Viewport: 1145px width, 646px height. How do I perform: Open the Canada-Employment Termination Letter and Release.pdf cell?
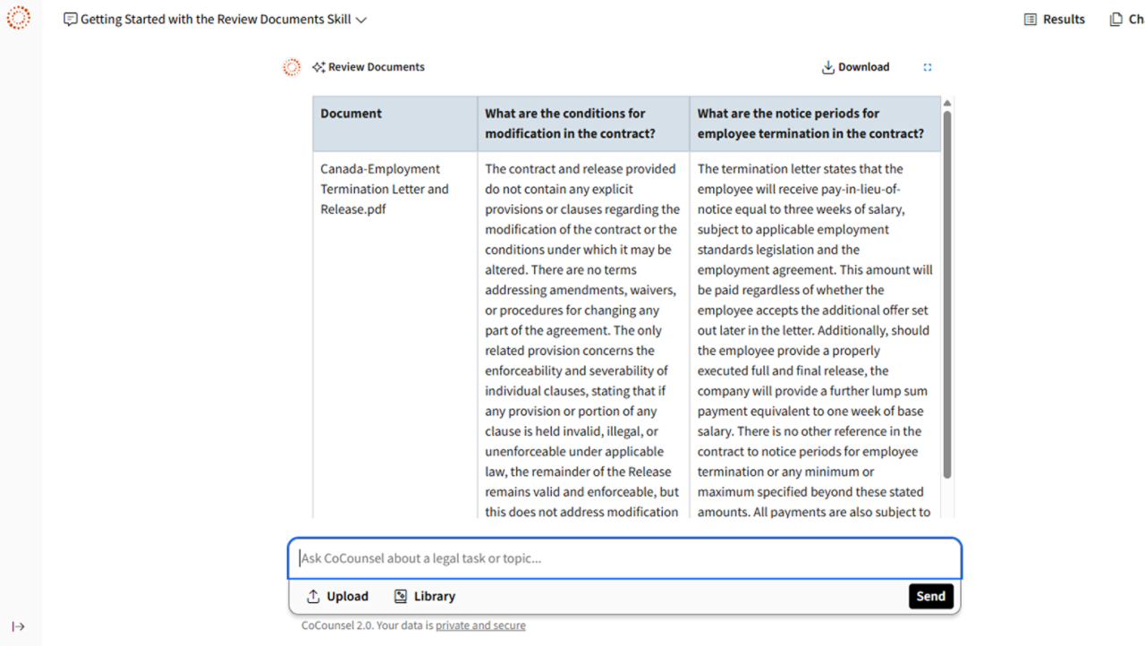coord(385,189)
